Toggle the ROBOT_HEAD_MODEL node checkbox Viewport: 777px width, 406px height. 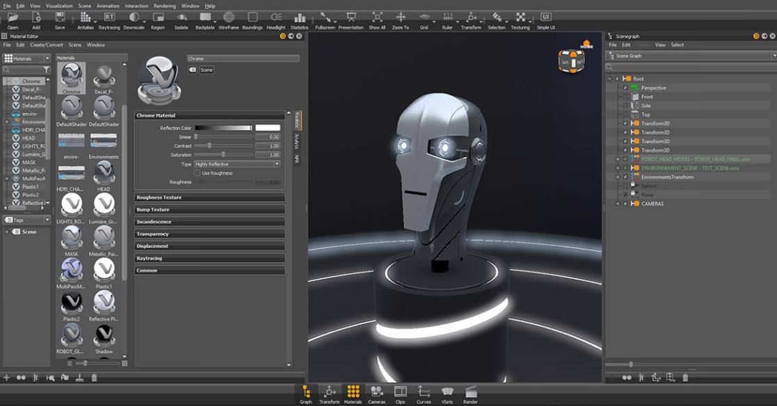[x=625, y=159]
